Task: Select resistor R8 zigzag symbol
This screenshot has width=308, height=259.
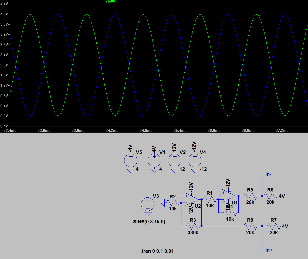Action: (x=250, y=226)
